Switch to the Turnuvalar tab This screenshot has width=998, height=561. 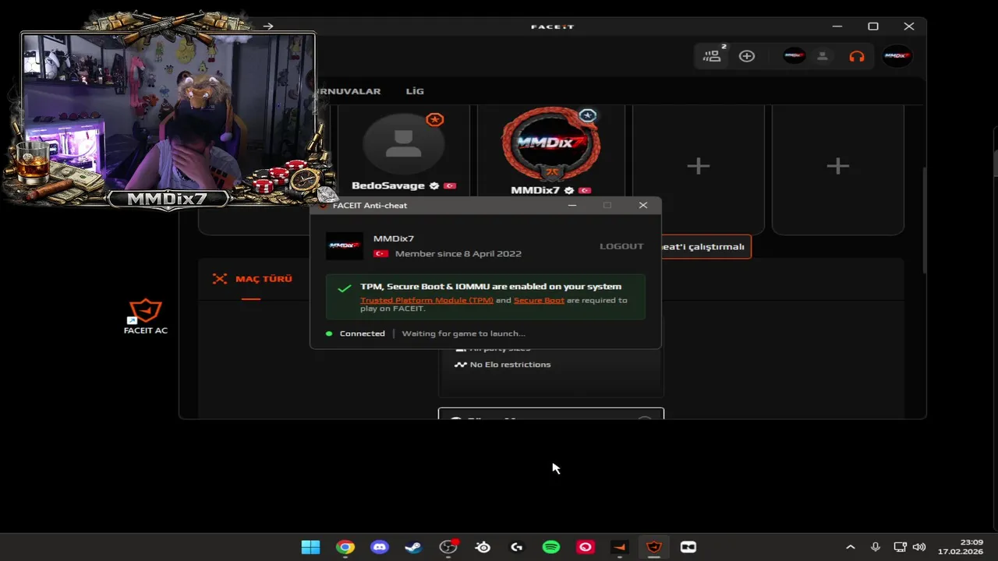pyautogui.click(x=348, y=91)
